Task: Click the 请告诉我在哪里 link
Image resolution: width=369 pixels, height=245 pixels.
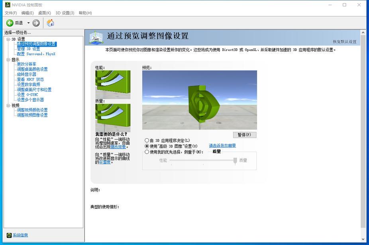Action: (x=222, y=146)
